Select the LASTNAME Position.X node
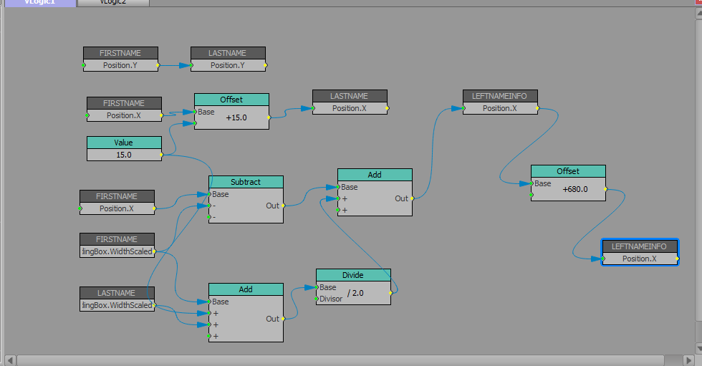The image size is (702, 366). [x=350, y=102]
